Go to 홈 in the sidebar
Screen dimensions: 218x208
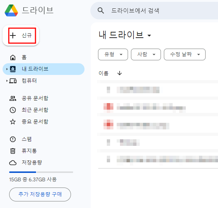point(44,57)
